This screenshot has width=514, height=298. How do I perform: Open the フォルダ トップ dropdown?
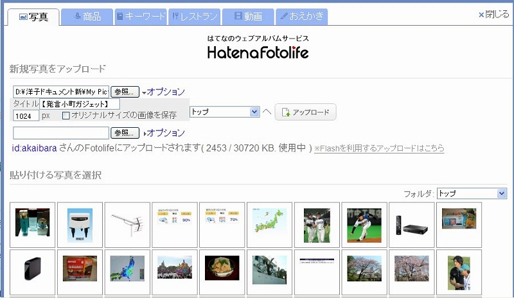click(x=472, y=193)
